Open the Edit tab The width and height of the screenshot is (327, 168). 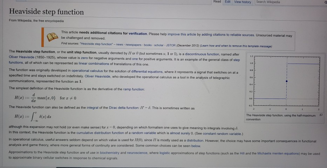pyautogui.click(x=227, y=2)
